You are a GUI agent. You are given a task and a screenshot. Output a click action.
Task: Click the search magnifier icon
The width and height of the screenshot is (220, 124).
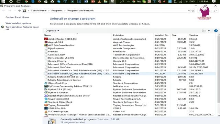click(x=215, y=11)
